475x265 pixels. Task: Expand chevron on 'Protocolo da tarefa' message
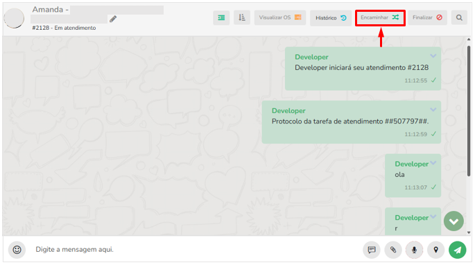(433, 110)
